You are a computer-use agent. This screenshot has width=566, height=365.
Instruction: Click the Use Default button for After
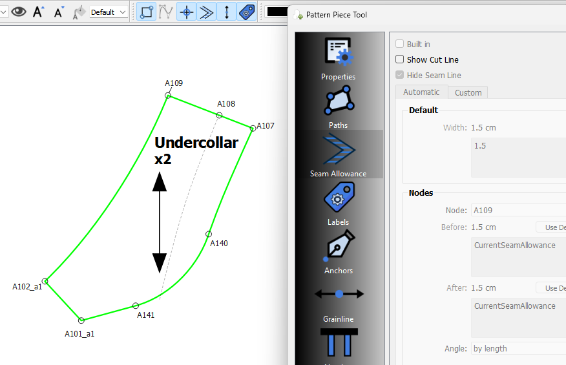tap(551, 287)
